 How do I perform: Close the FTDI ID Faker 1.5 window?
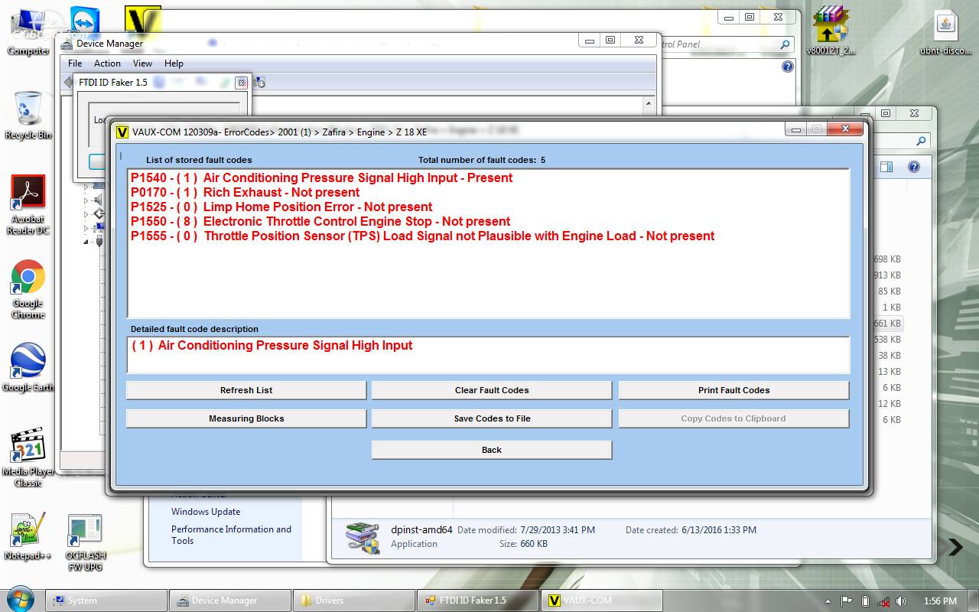[241, 83]
